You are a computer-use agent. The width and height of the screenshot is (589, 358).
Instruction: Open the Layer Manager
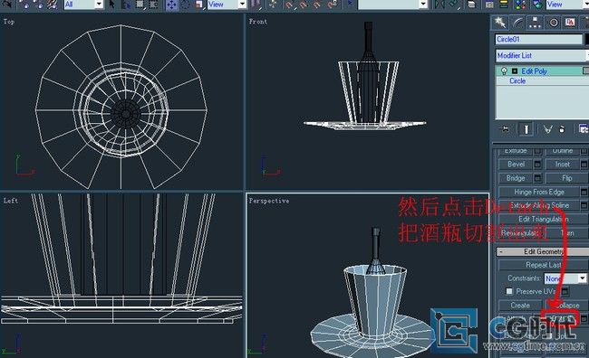[x=471, y=5]
